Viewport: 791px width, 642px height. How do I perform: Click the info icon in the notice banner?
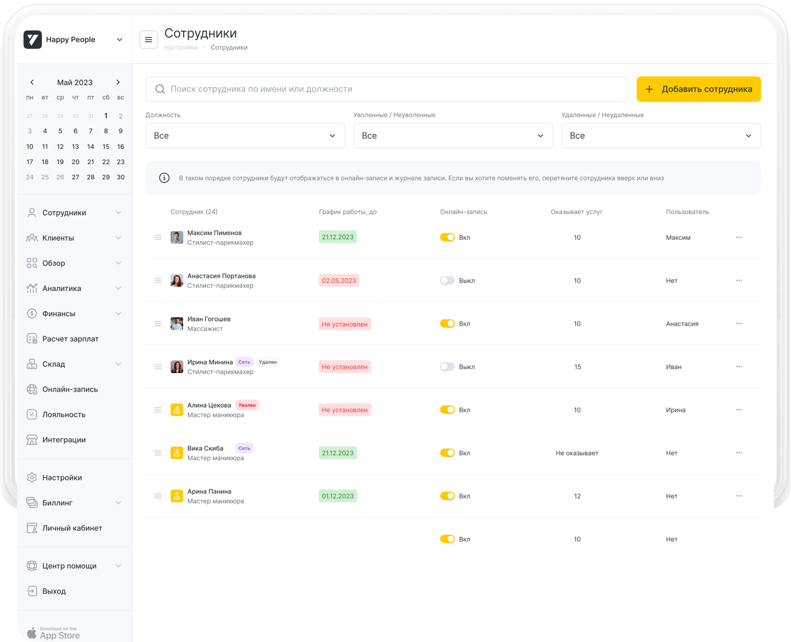164,178
